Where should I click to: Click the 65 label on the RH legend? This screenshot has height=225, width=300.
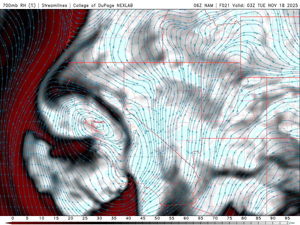(201, 218)
